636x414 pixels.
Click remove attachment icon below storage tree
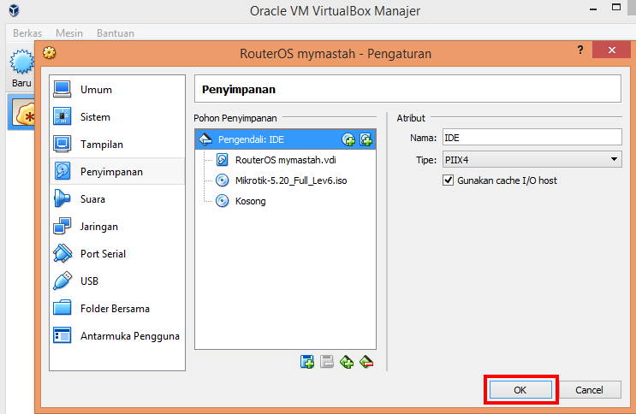(366, 361)
